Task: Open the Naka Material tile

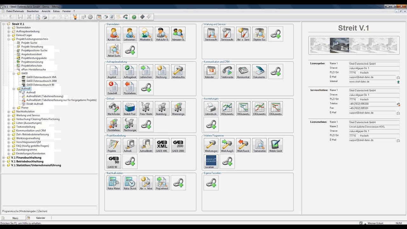Action: point(114,183)
